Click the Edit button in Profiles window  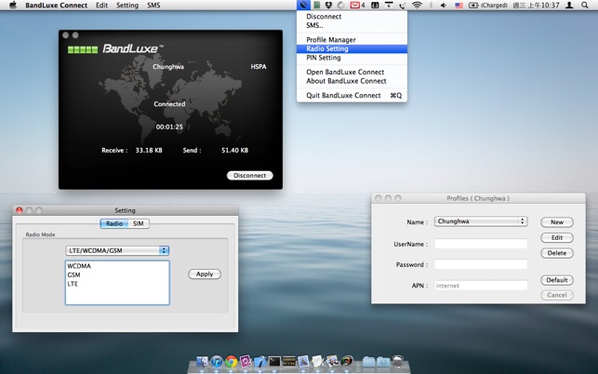coord(557,238)
